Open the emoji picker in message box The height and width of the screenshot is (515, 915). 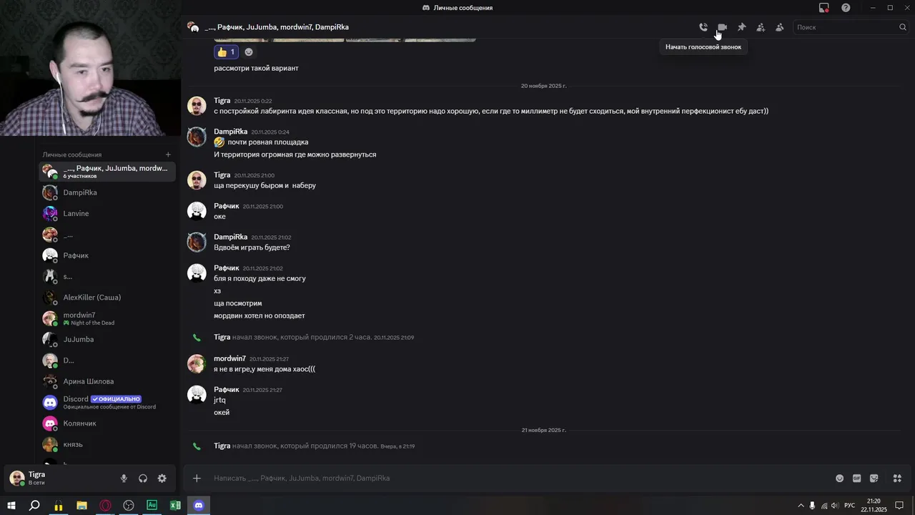pos(839,479)
